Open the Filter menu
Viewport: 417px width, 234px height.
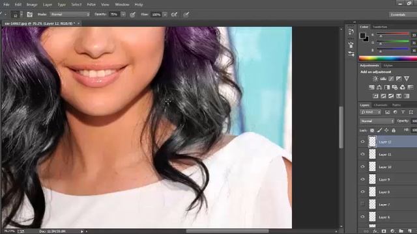point(91,5)
